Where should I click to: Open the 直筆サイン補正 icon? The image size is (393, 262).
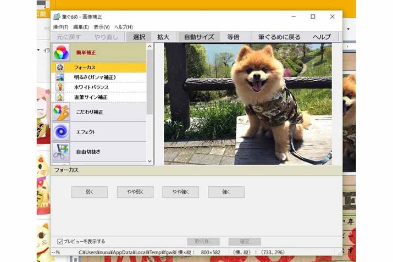click(x=60, y=97)
